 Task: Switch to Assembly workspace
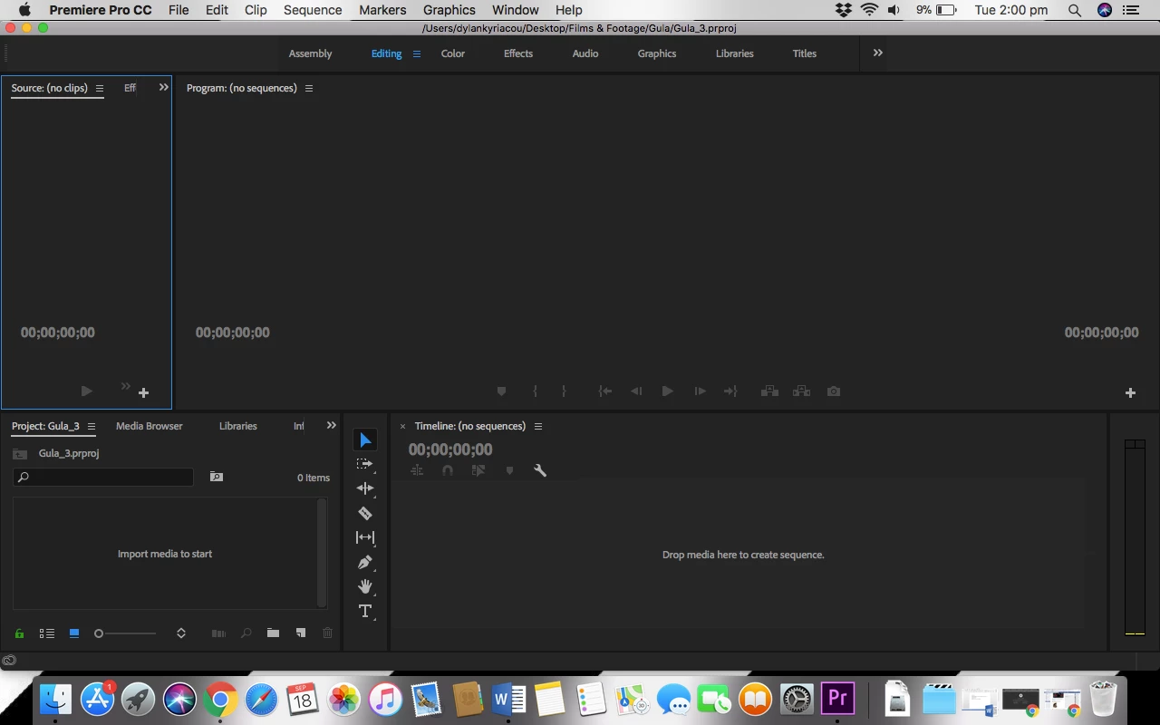(310, 53)
